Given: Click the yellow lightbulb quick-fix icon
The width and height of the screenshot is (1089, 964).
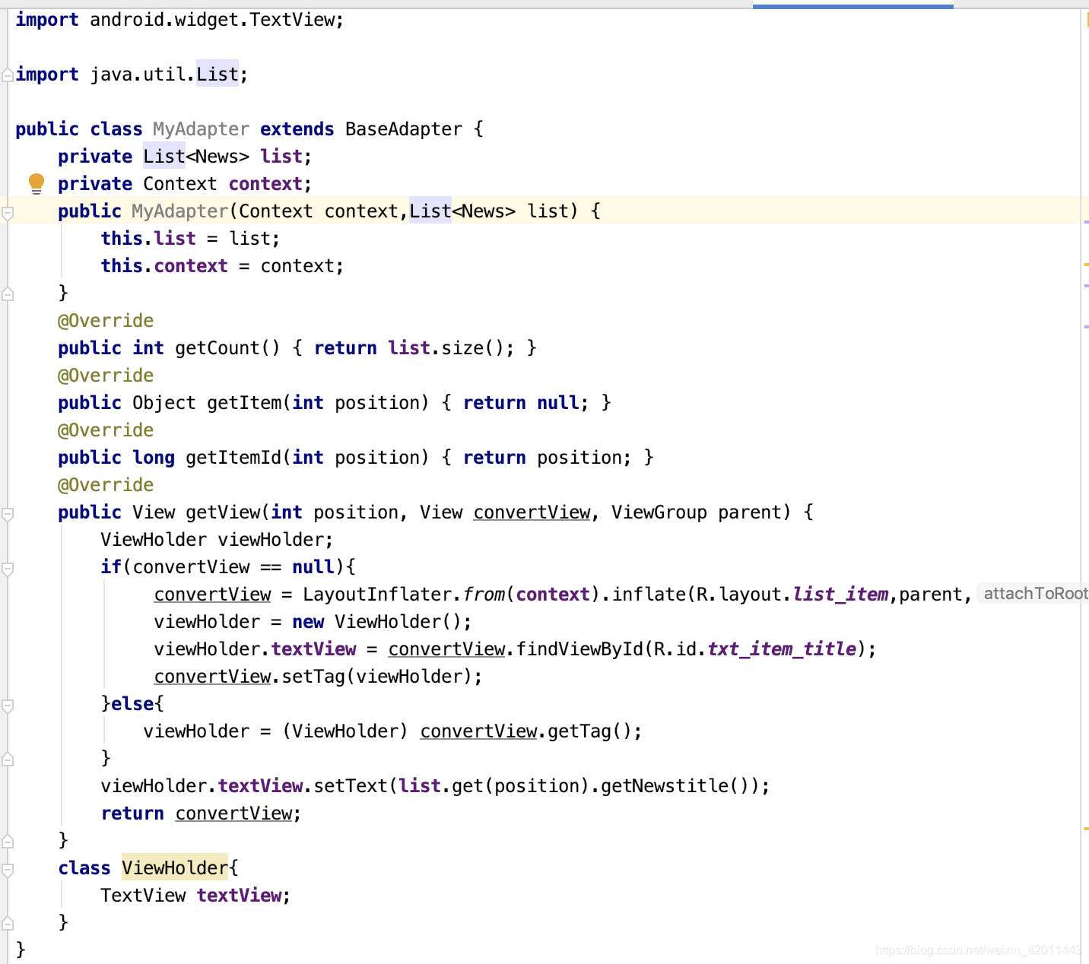Looking at the screenshot, I should pos(37,183).
